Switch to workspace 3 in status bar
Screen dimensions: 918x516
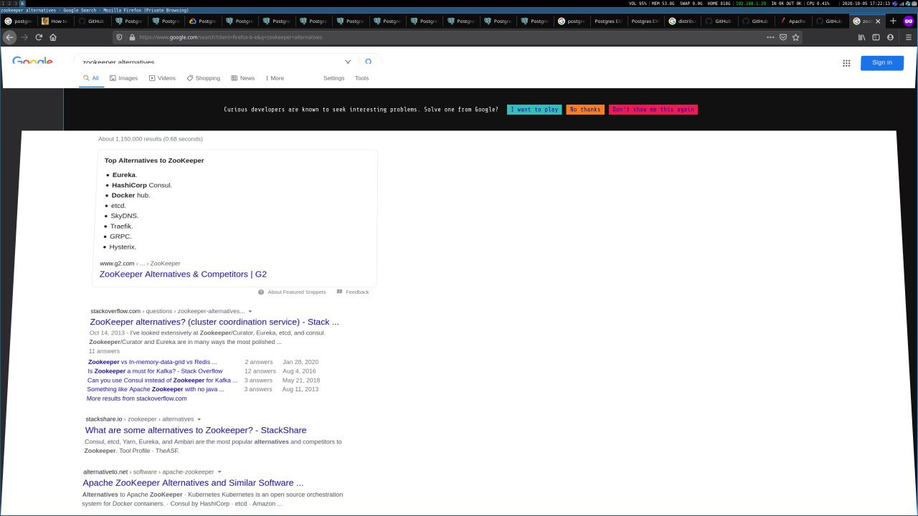coord(16,4)
